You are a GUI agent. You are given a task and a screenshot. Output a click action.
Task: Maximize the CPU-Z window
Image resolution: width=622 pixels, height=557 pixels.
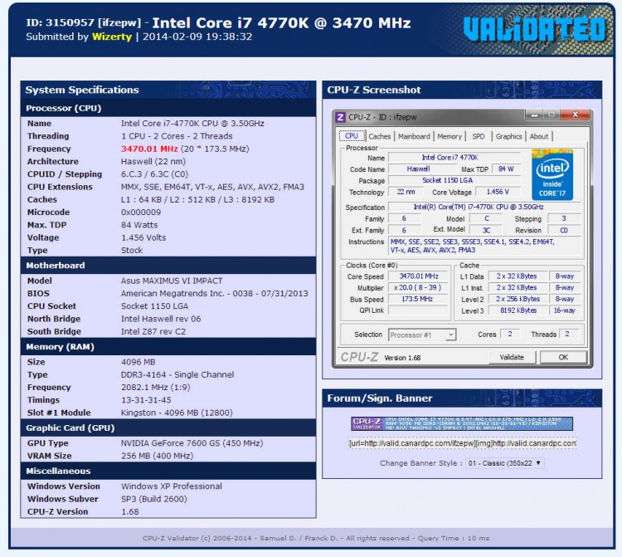point(552,115)
